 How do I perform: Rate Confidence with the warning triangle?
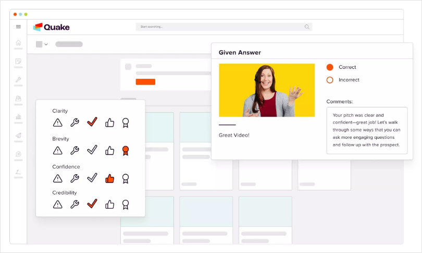point(58,178)
